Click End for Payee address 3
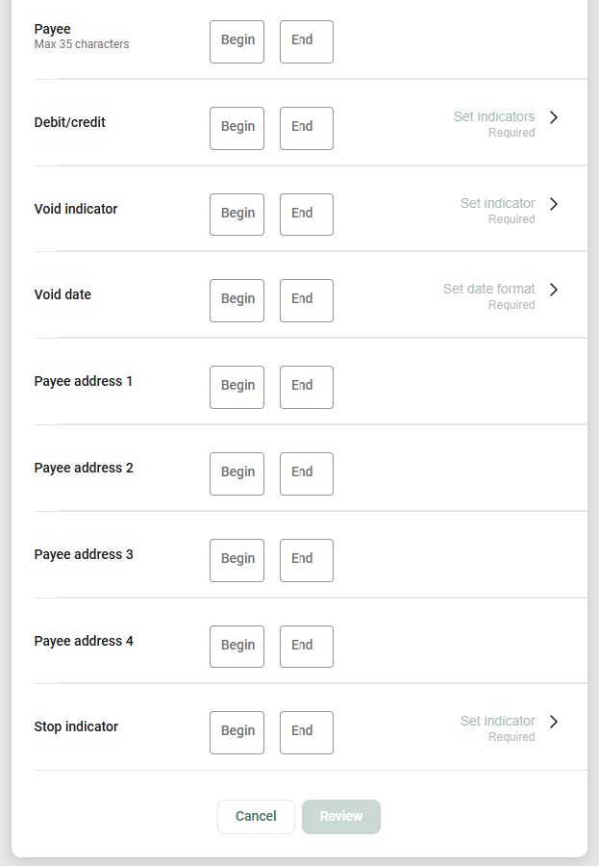The height and width of the screenshot is (866, 599). (x=306, y=559)
